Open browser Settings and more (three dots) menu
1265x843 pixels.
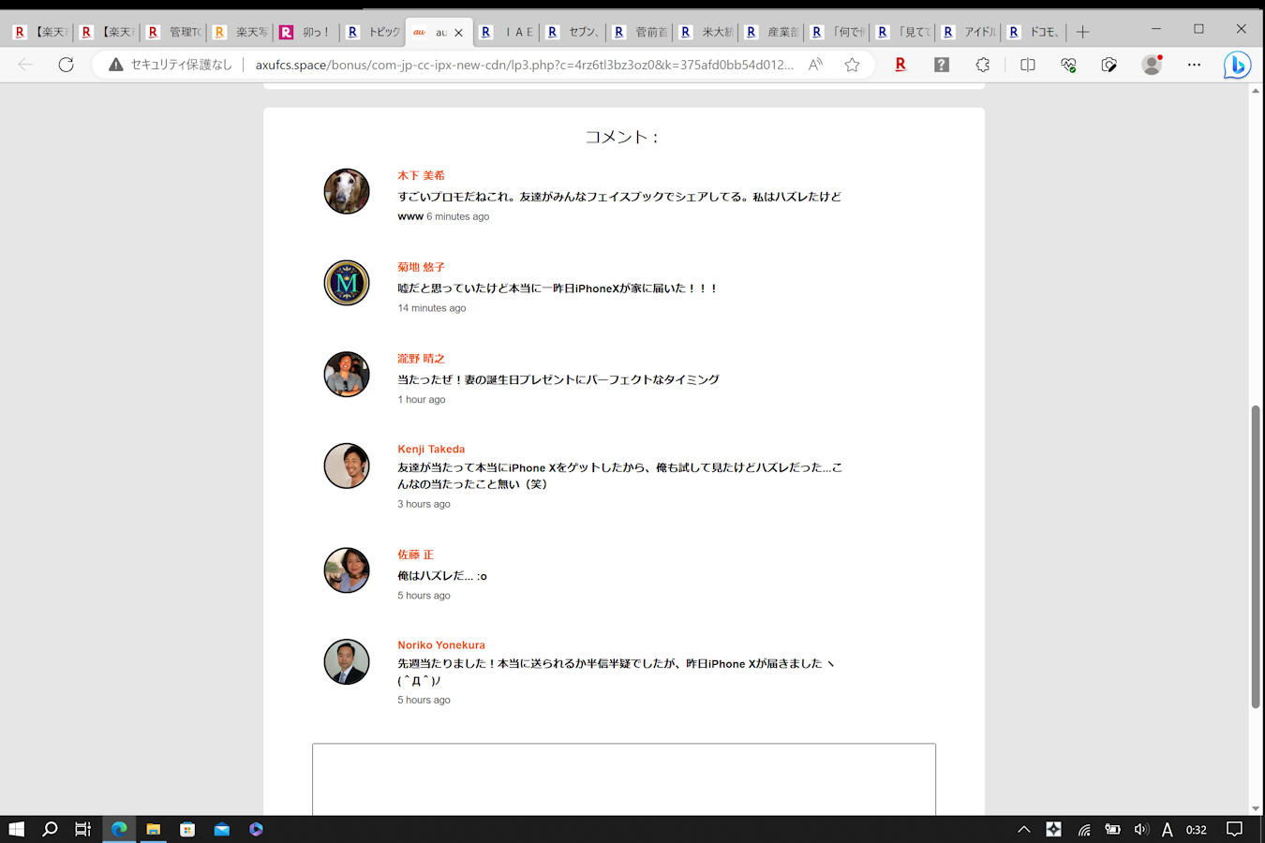point(1194,65)
